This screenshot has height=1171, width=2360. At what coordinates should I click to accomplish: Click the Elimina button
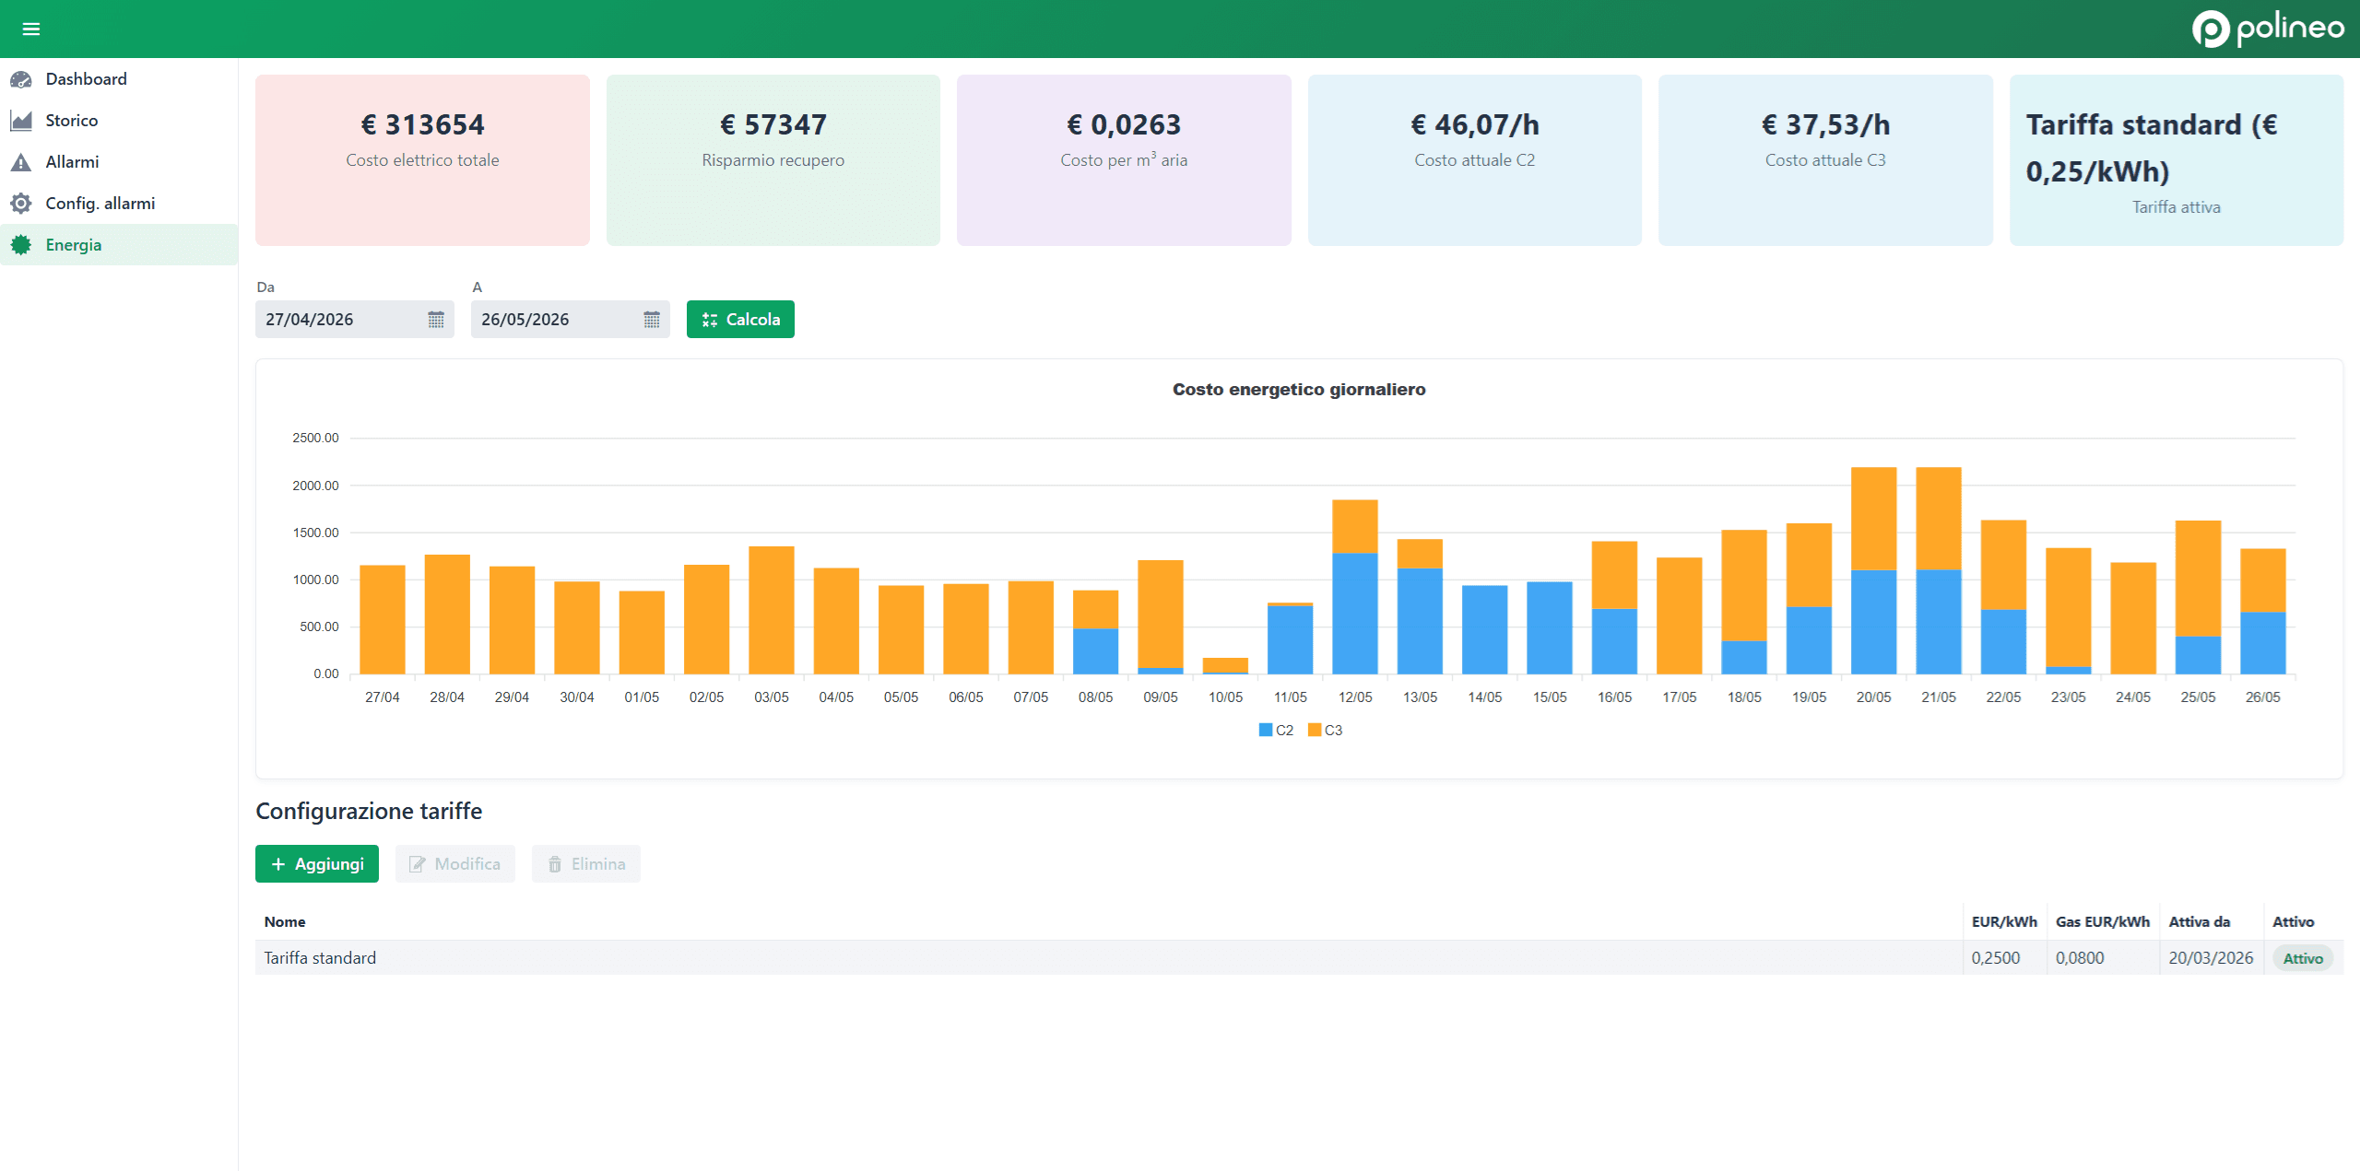click(586, 864)
